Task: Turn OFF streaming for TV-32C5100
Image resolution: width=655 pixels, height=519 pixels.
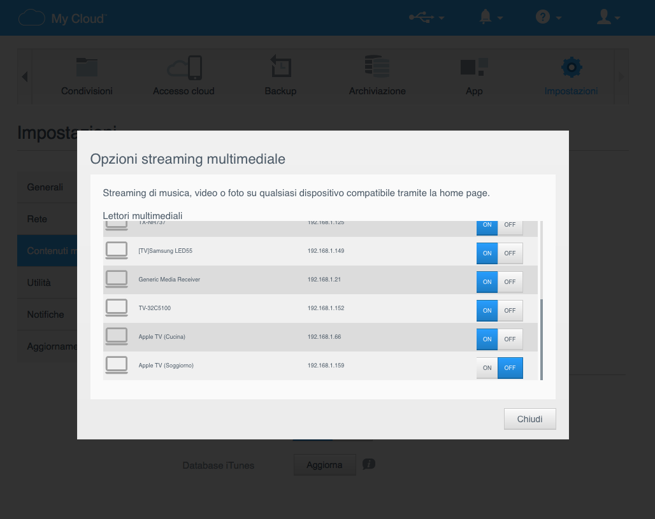Action: 510,311
